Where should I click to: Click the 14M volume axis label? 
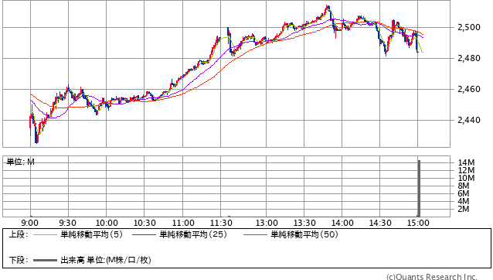coord(466,162)
